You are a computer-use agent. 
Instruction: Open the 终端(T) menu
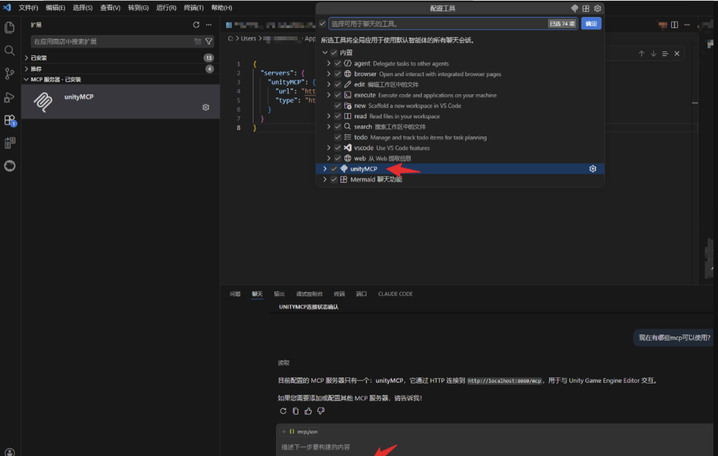[x=194, y=8]
